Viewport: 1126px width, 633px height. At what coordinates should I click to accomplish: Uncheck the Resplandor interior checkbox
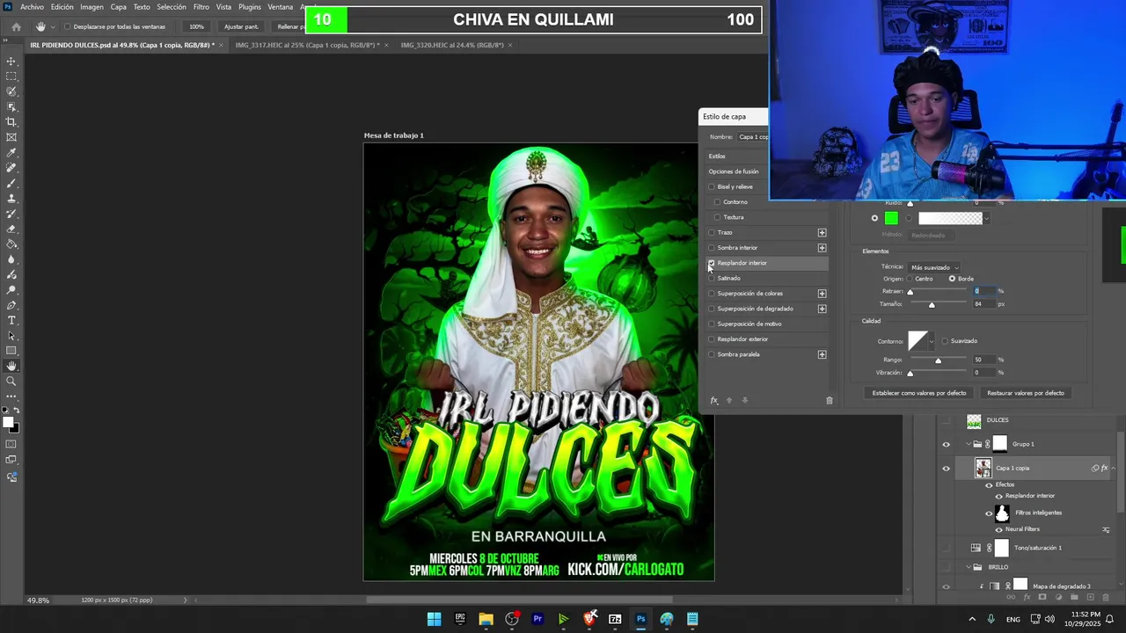[x=712, y=263]
